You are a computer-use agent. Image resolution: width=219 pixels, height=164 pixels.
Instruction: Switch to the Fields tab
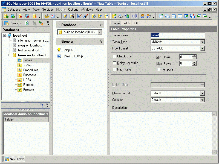click(x=126, y=23)
